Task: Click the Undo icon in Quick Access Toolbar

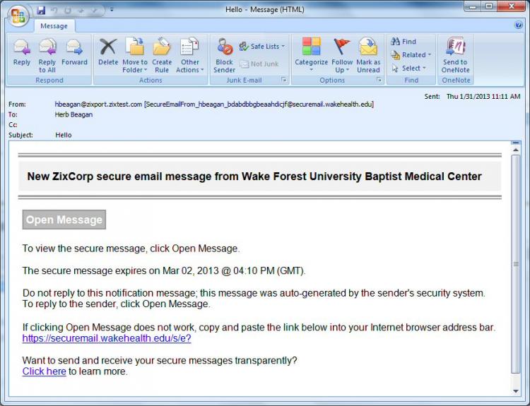Action: 54,11
